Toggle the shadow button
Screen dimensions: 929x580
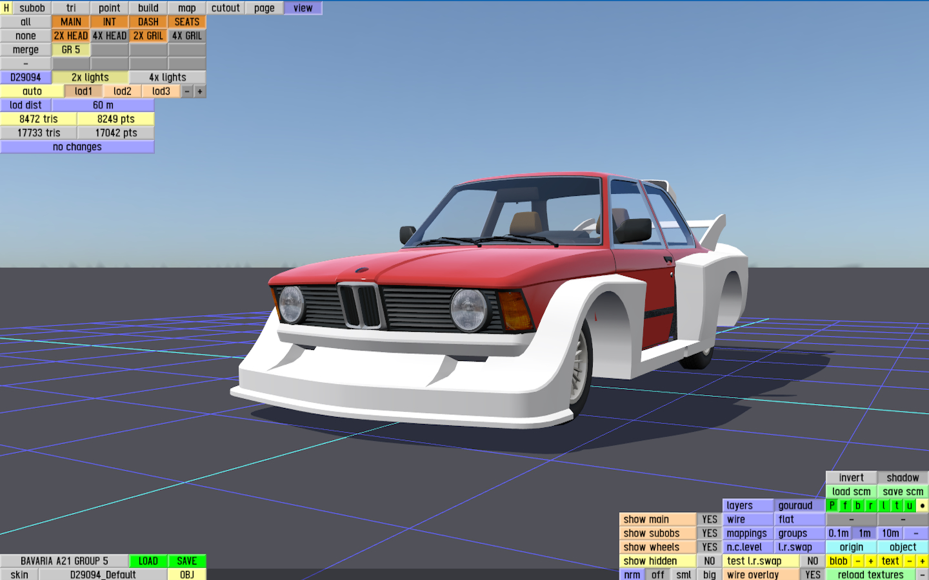(x=903, y=478)
